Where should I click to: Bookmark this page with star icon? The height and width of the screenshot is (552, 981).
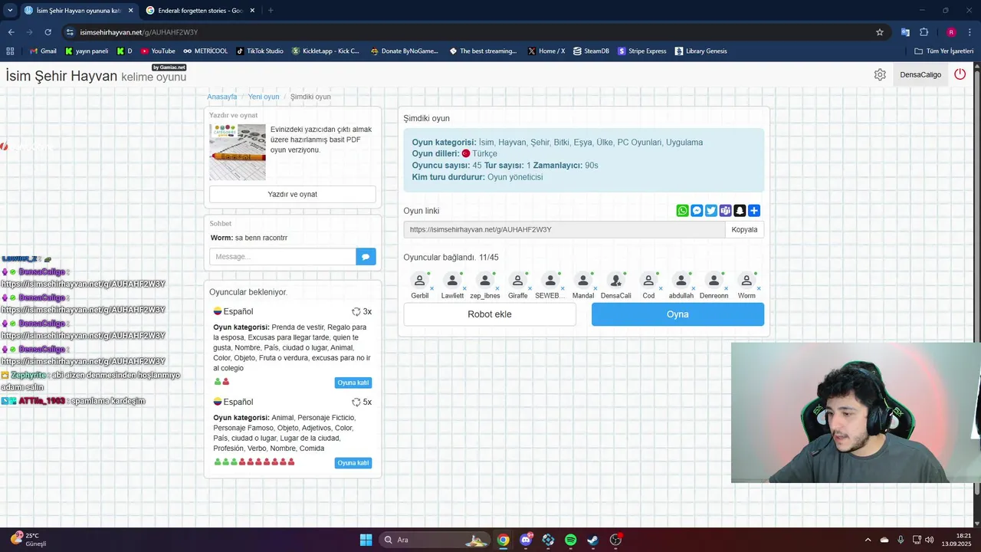[x=880, y=32]
